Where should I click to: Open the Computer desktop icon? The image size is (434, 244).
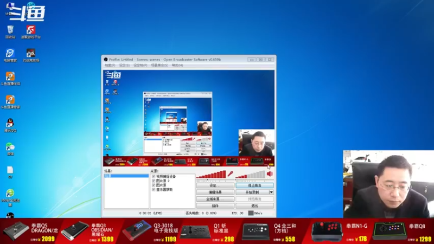(x=10, y=8)
